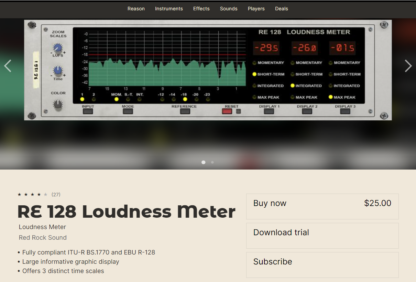Click the lit INTEGRATED LED under -26.0
Image resolution: width=416 pixels, height=282 pixels.
pyautogui.click(x=293, y=86)
